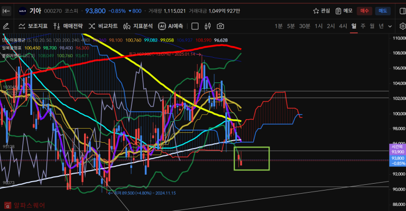The width and height of the screenshot is (406, 211).
Task: Click the 최고 107,900 high price marker
Action: pyautogui.click(x=165, y=55)
